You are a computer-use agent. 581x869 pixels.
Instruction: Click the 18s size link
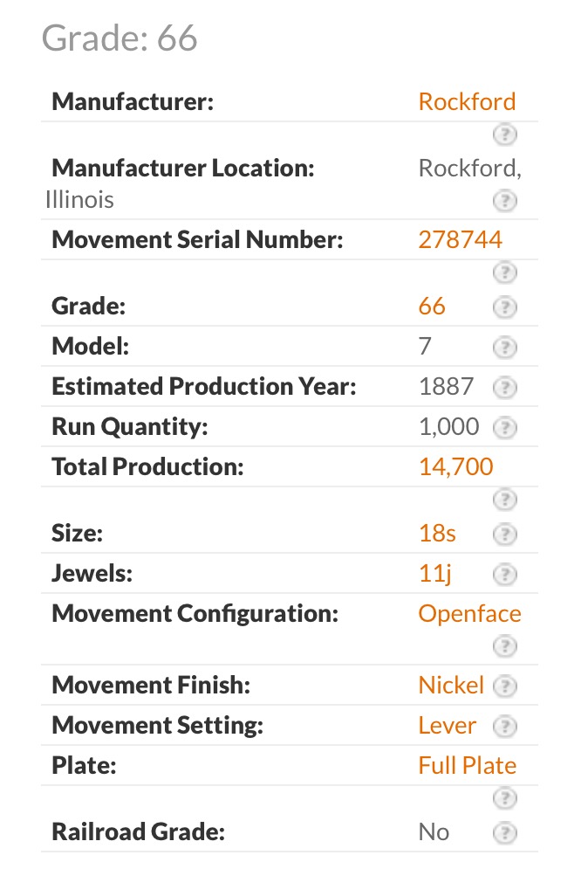437,533
